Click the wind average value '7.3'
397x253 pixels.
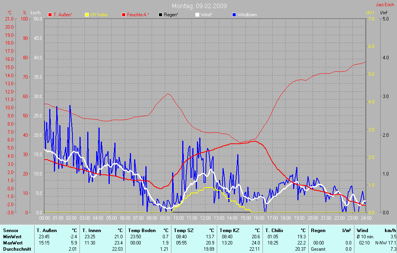point(393,249)
